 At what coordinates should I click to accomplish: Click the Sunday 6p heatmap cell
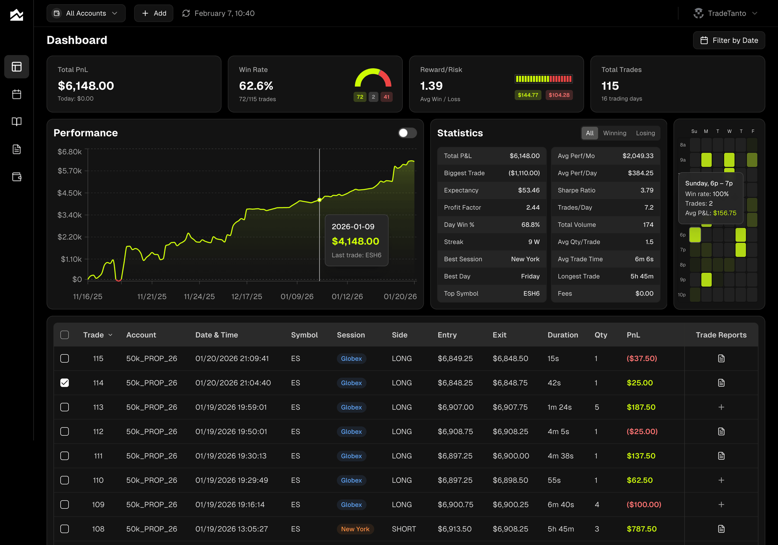[695, 235]
